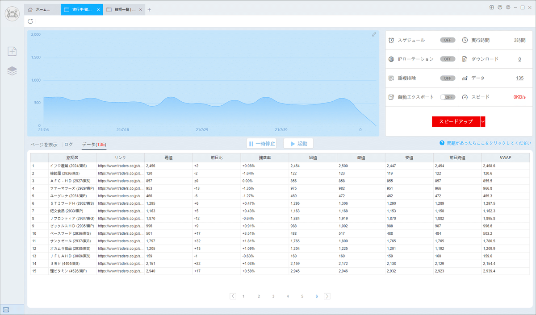The width and height of the screenshot is (536, 315).
Task: Go to page 2
Action: pyautogui.click(x=259, y=296)
